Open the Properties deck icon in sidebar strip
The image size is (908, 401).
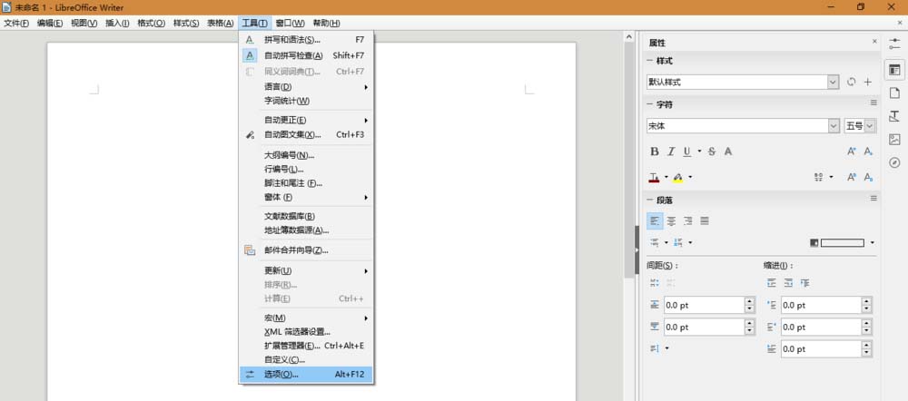(894, 70)
